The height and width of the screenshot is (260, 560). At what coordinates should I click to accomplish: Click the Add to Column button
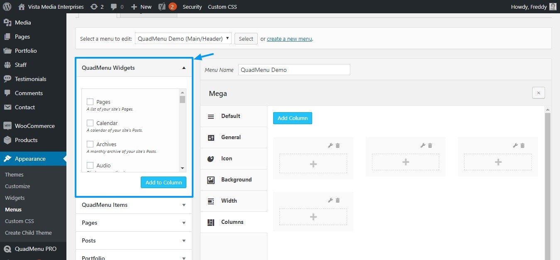pos(164,182)
